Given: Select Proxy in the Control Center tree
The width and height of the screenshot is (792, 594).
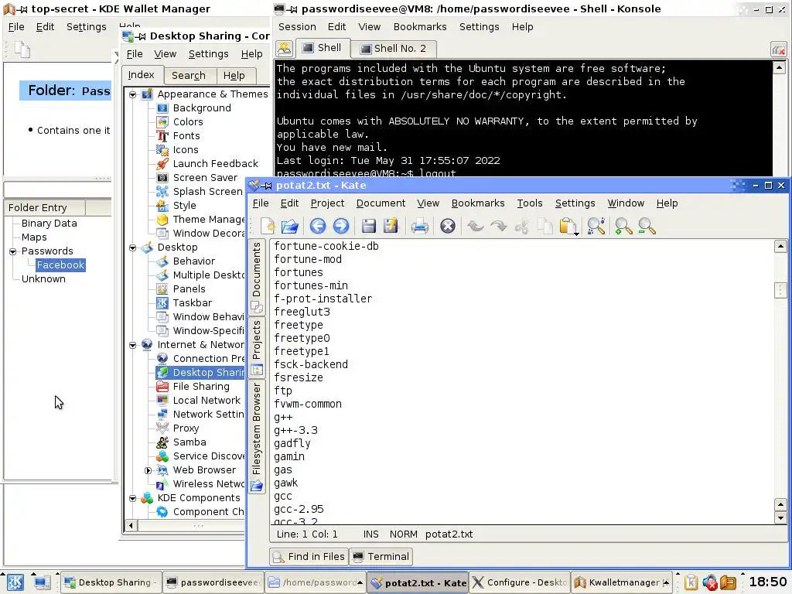Looking at the screenshot, I should [186, 428].
